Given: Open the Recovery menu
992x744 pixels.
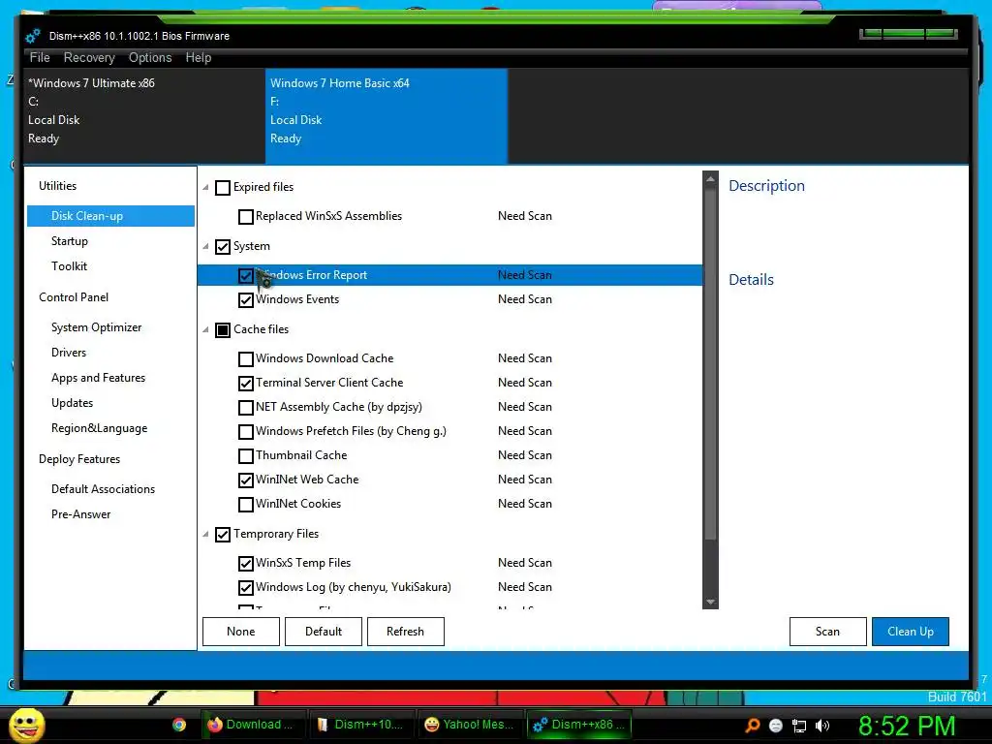Looking at the screenshot, I should click(89, 57).
